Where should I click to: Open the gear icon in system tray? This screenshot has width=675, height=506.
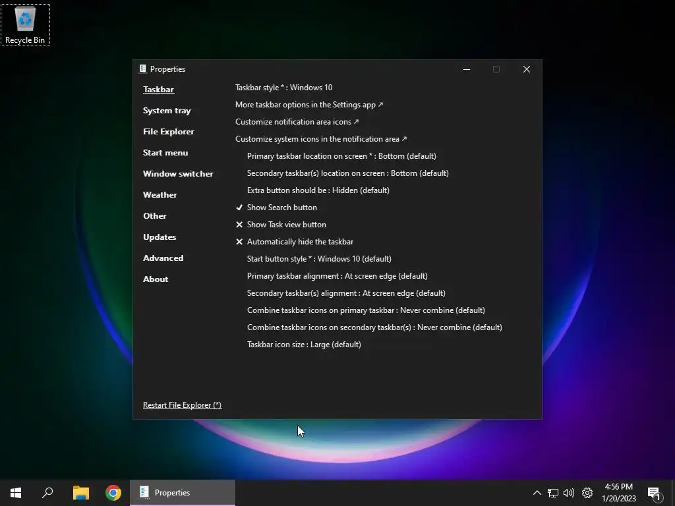click(587, 493)
